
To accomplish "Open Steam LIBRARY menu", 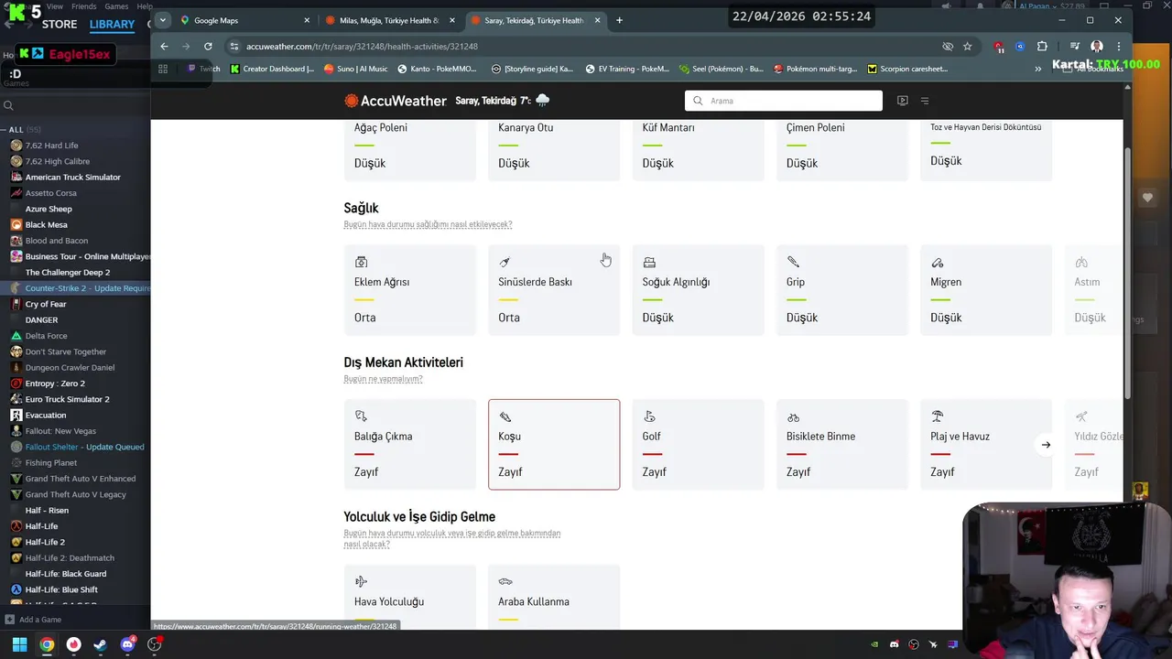I will pyautogui.click(x=113, y=25).
